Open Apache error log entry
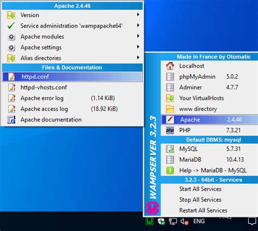Image resolution: width=258 pixels, height=231 pixels. (72, 98)
